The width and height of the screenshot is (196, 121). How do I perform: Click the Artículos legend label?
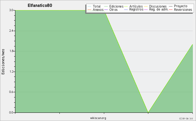[136, 6]
